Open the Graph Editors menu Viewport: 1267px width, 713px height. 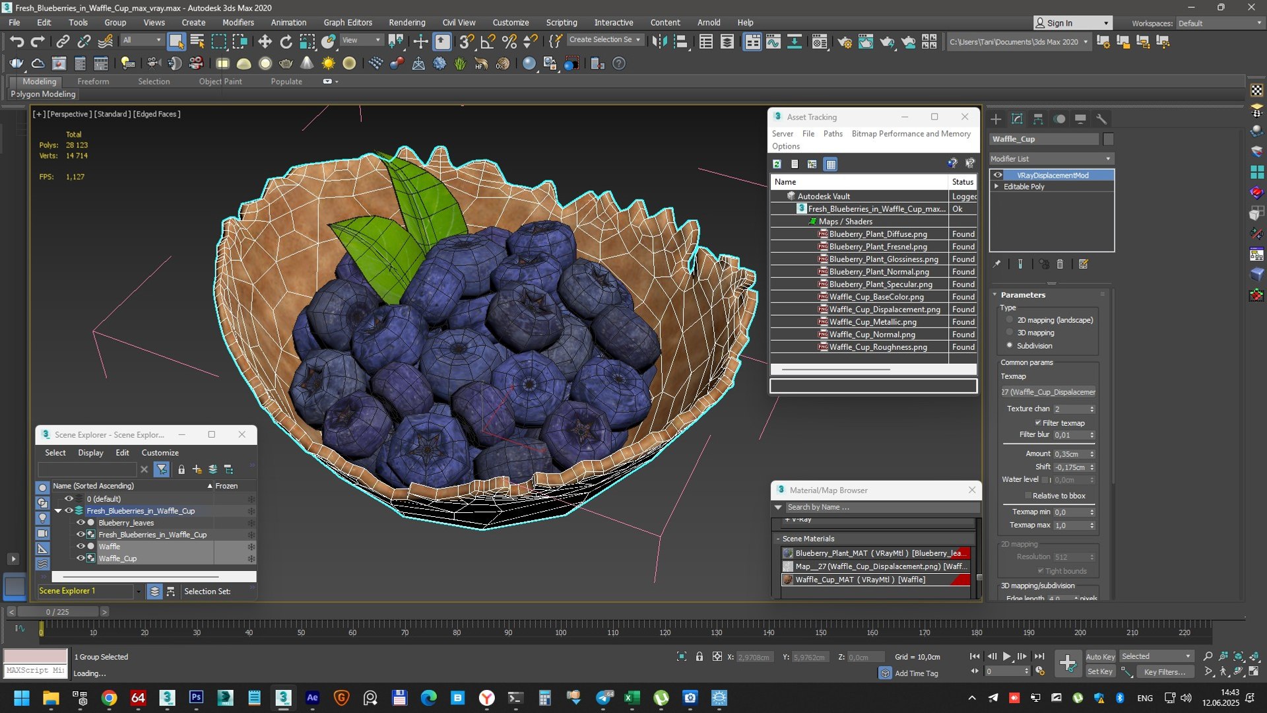[x=348, y=22]
